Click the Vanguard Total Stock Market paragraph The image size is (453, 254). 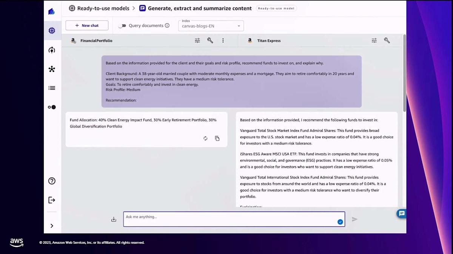[x=317, y=137]
